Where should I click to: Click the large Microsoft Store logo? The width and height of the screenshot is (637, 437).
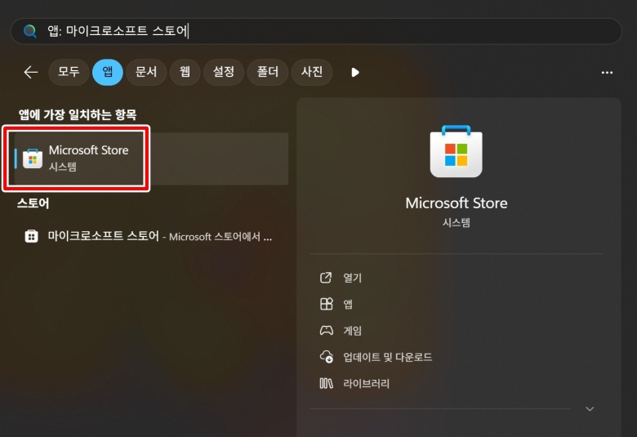pos(457,151)
